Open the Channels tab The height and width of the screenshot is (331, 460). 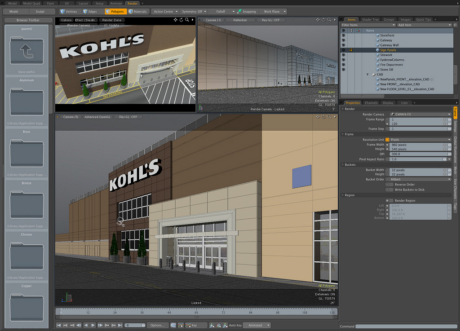tap(371, 103)
